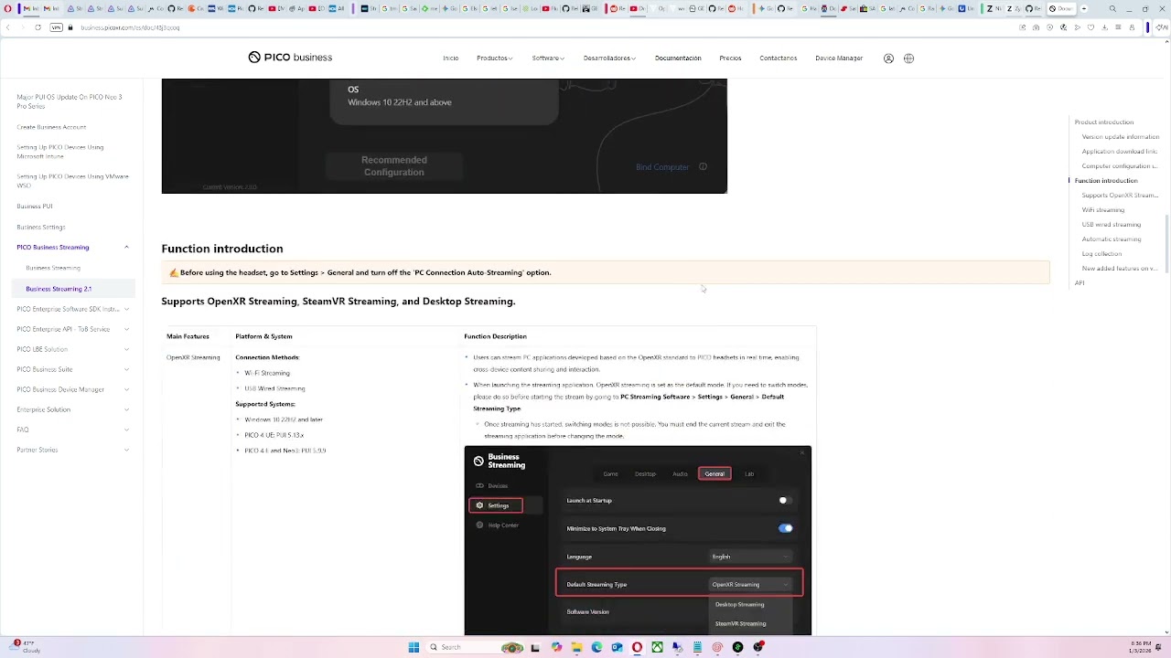Open Contactanos in the top navigation

(778, 58)
